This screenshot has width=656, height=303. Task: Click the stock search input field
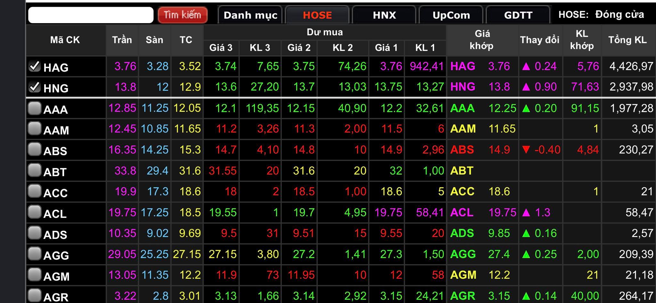[x=91, y=15]
